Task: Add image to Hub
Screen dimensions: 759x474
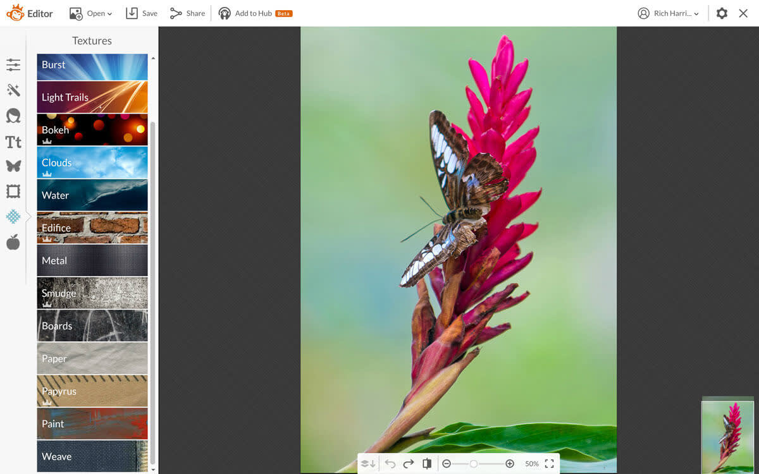Action: [255, 13]
